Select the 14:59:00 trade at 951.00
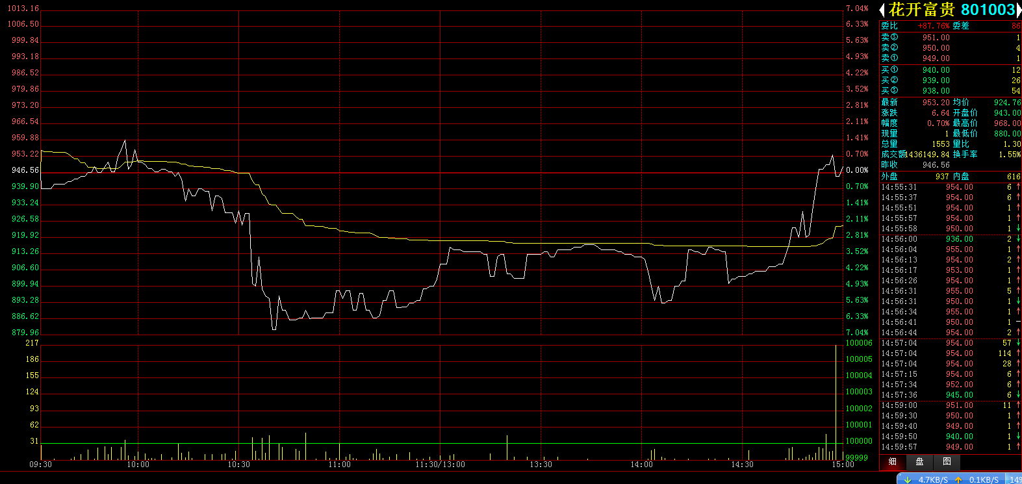Screen dimensions: 1022x484 pos(951,405)
